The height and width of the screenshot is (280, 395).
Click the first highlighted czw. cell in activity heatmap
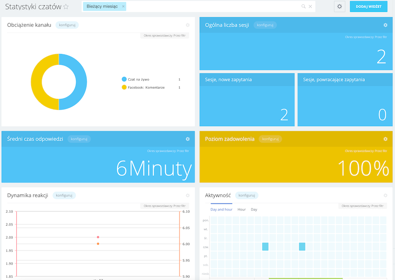265,247
